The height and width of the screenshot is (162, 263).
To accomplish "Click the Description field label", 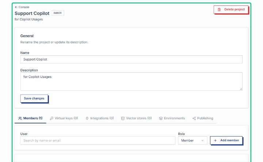I will coord(29,70).
